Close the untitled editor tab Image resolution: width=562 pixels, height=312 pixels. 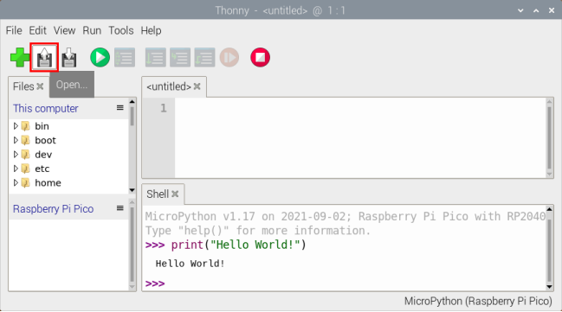(197, 86)
